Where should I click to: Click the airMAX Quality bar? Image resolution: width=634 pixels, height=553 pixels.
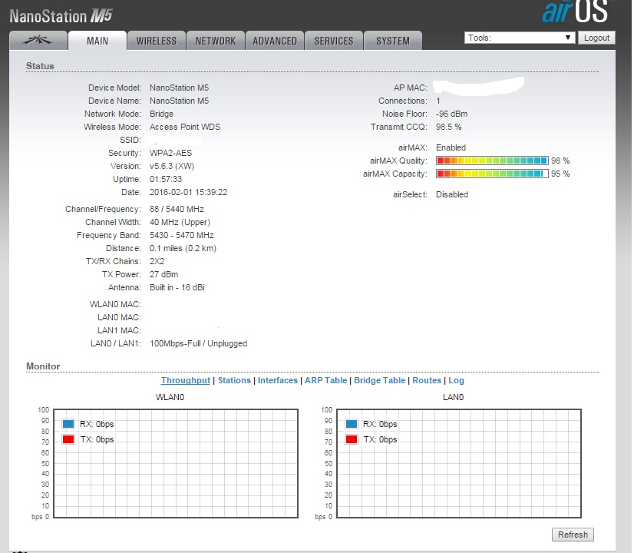tap(492, 161)
